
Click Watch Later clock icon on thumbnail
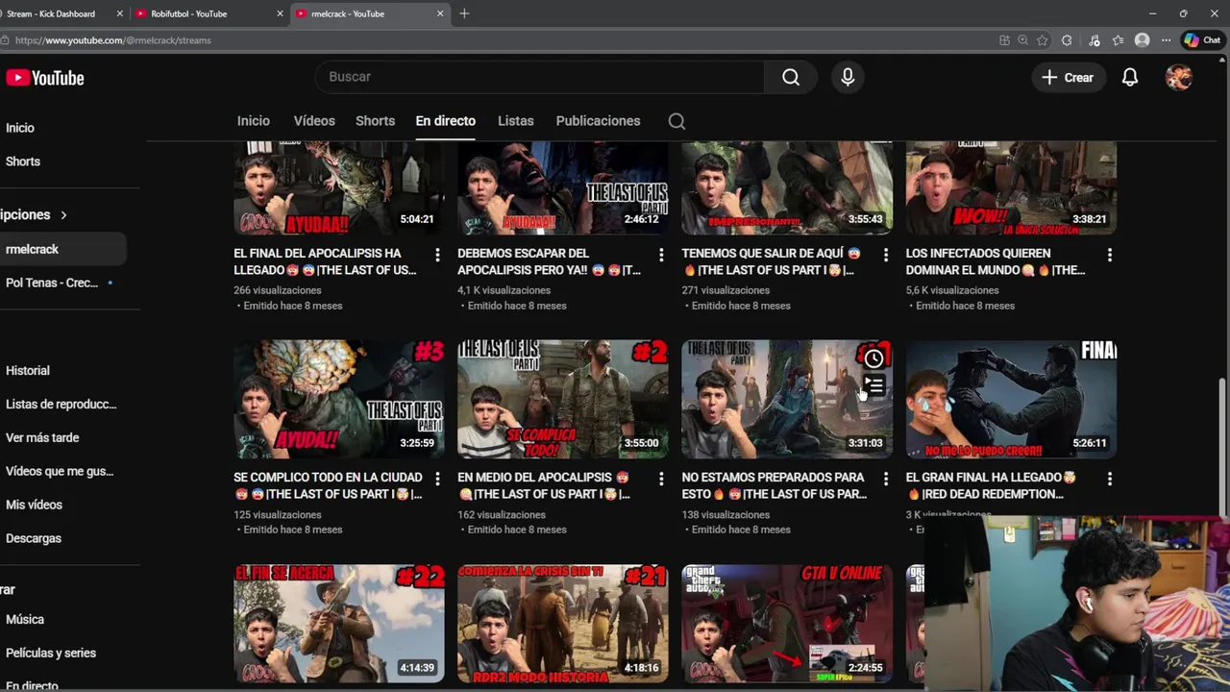[x=873, y=358]
